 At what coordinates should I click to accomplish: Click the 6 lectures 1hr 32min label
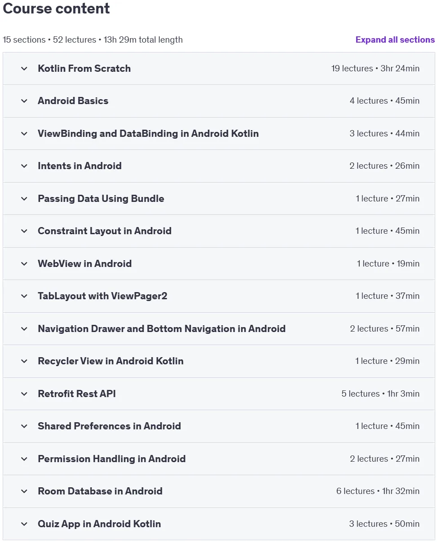click(378, 491)
